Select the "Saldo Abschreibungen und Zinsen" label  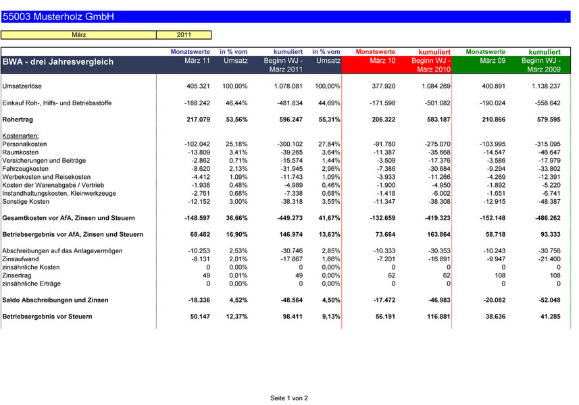[x=55, y=300]
